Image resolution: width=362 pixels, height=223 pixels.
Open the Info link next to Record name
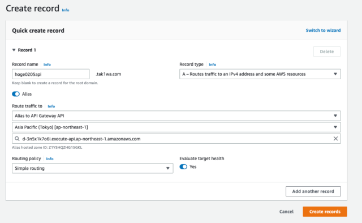pos(47,65)
